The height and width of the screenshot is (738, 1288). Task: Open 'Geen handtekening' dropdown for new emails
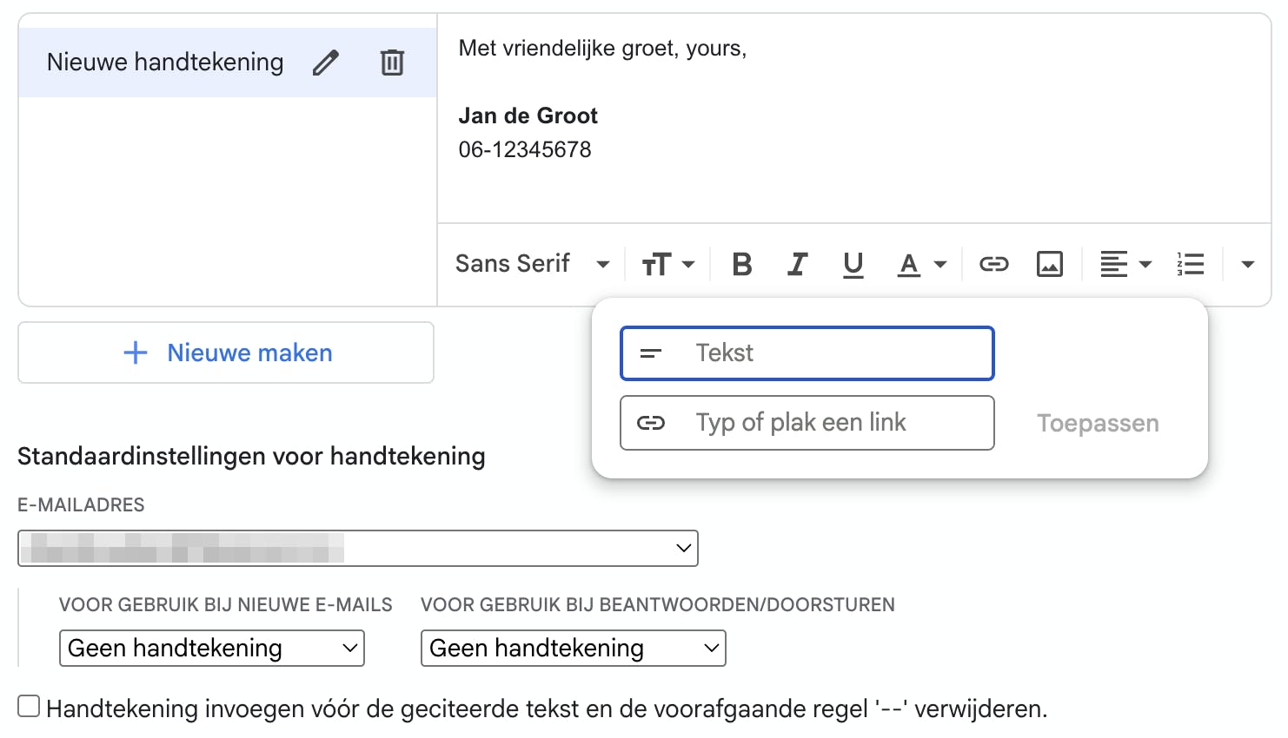pos(211,648)
